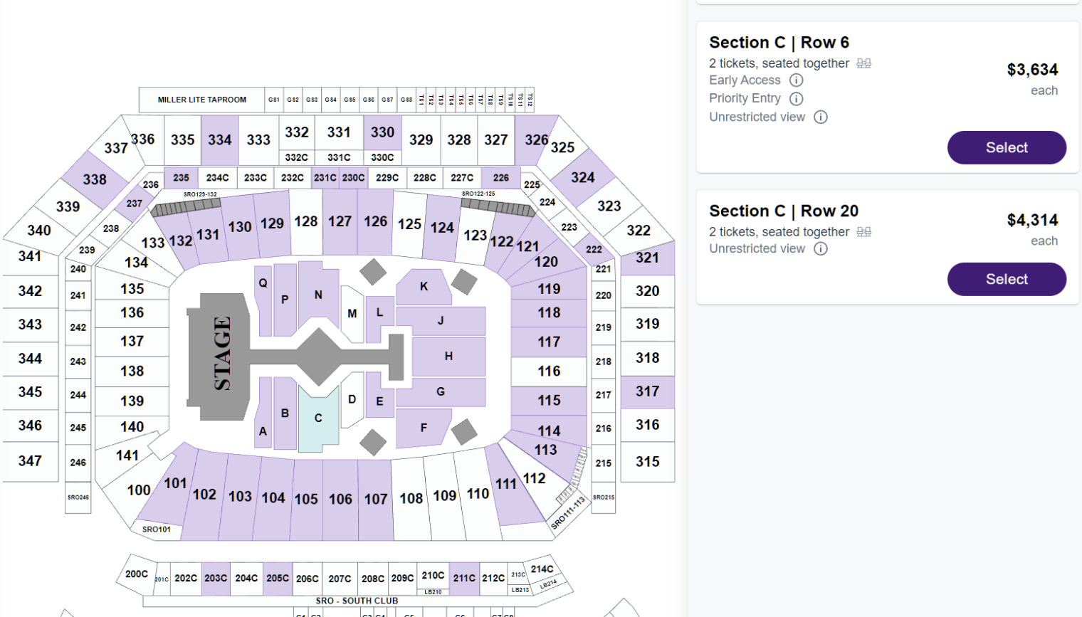Image resolution: width=1082 pixels, height=617 pixels.
Task: Select section 127 behind the floor
Action: click(340, 222)
